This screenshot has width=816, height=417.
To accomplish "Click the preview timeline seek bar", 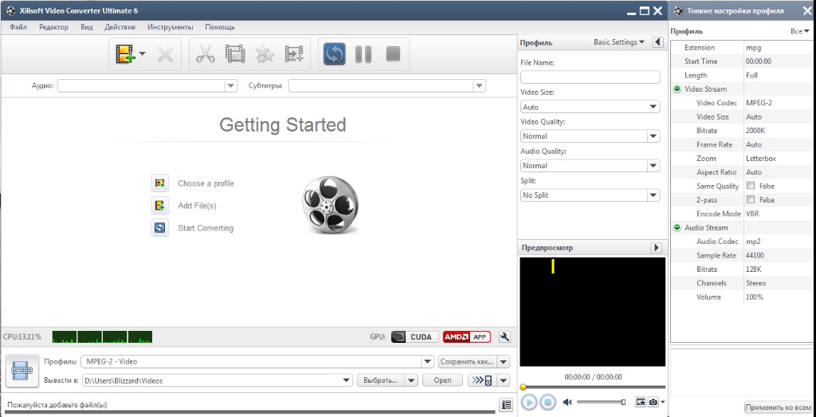I will point(593,387).
